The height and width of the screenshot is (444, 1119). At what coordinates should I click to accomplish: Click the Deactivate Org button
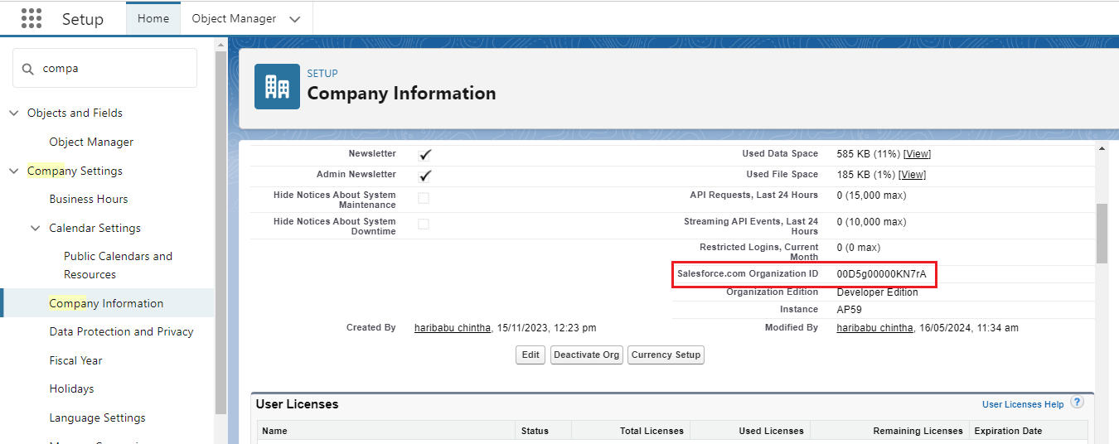pos(587,355)
